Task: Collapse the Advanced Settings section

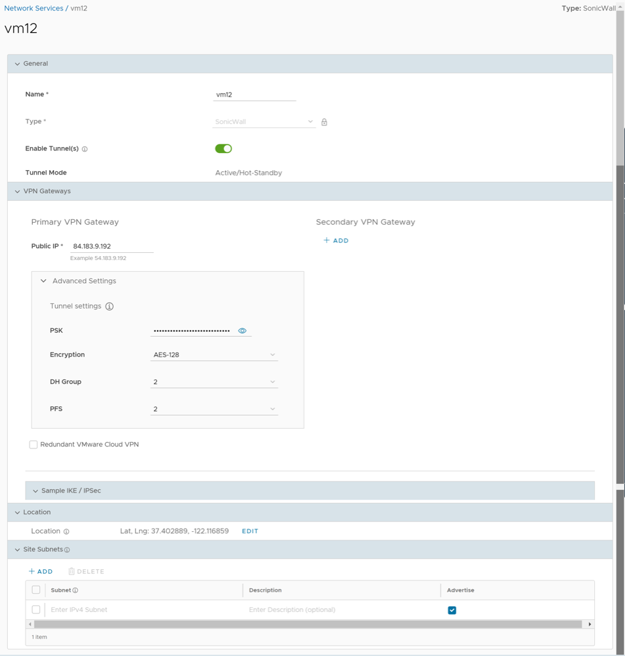Action: coord(44,281)
